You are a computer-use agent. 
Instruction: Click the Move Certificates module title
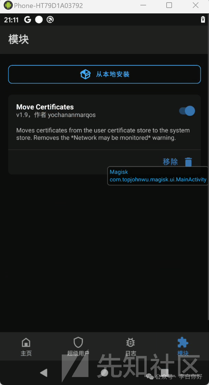click(45, 107)
